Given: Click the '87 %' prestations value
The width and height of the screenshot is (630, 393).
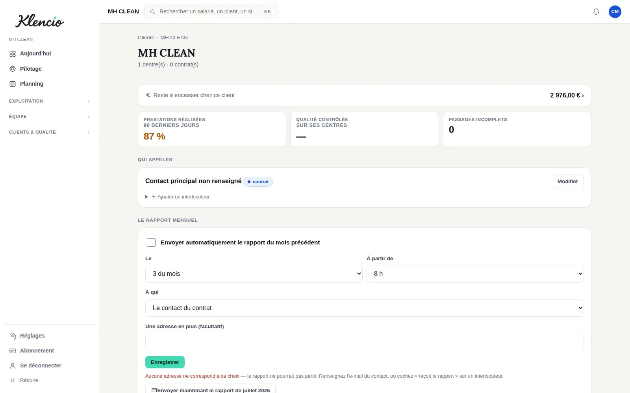Looking at the screenshot, I should coord(154,136).
